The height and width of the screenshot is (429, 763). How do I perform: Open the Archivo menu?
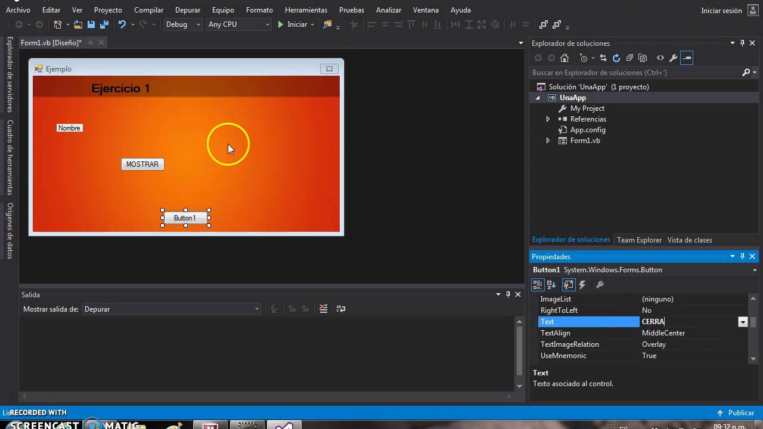click(18, 10)
